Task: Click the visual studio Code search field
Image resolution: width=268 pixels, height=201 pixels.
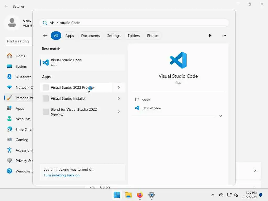Action: [x=134, y=23]
